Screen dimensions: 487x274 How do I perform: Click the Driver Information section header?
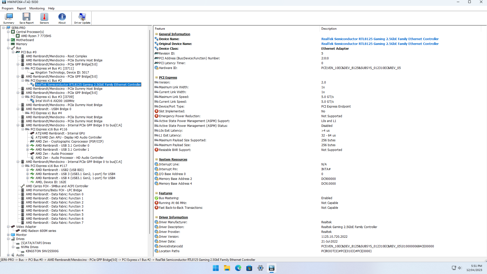point(173,217)
